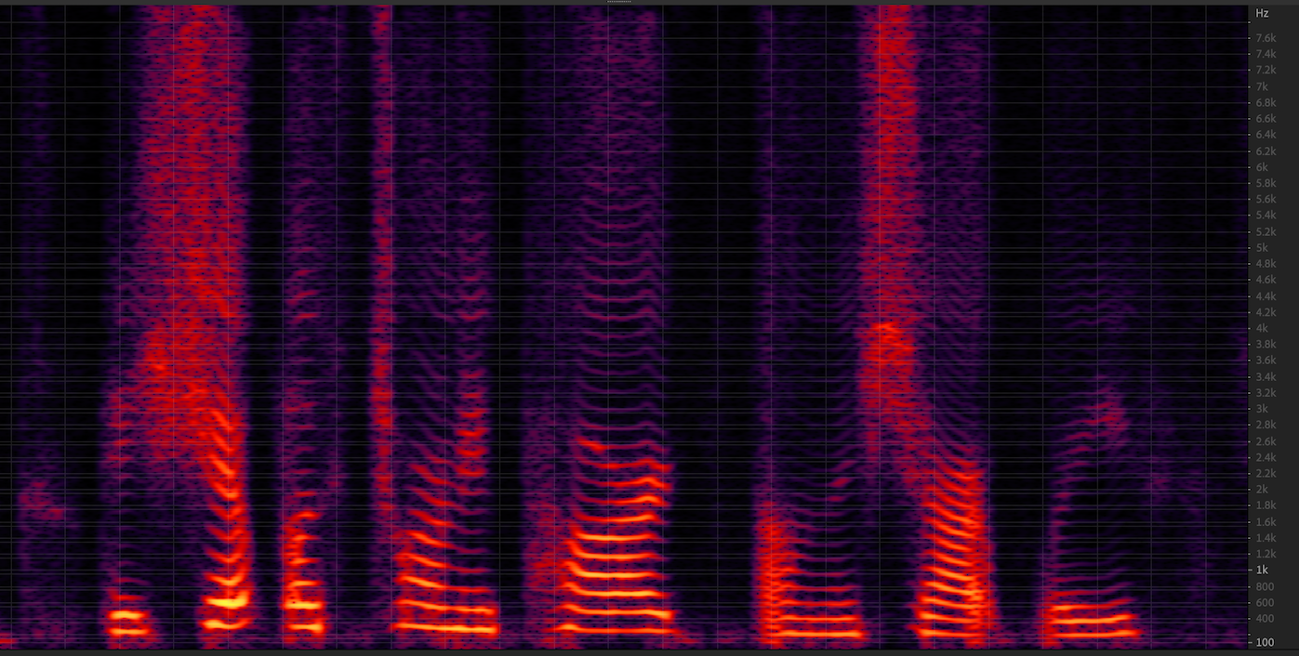Click the 1.4k frequency axis label
Image resolution: width=1299 pixels, height=656 pixels.
(1265, 538)
